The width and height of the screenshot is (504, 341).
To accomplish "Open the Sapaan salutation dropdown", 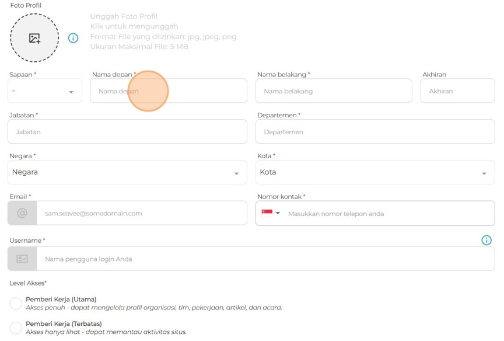I will point(45,91).
